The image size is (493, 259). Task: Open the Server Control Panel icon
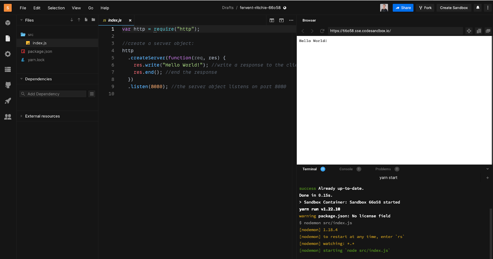click(8, 70)
